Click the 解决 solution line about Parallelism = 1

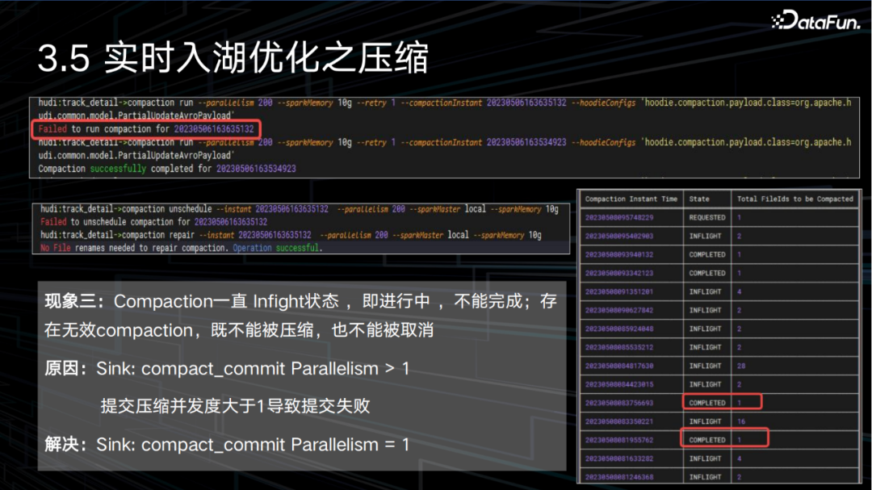[x=224, y=443]
